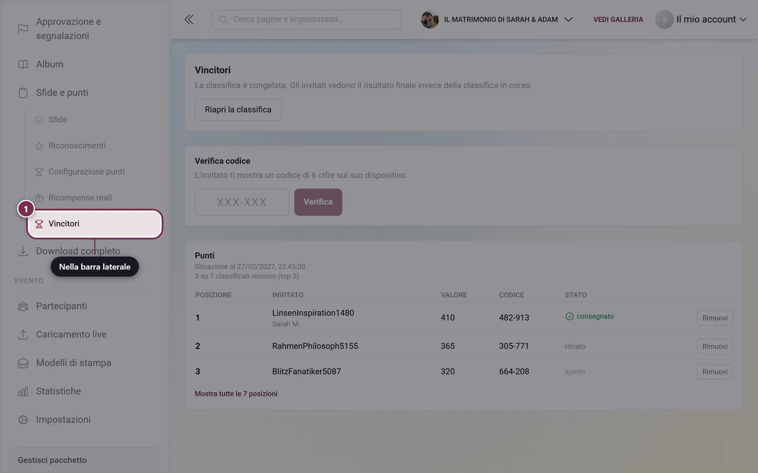758x473 pixels.
Task: Click the Ricompense reali gift icon
Action: tap(39, 198)
